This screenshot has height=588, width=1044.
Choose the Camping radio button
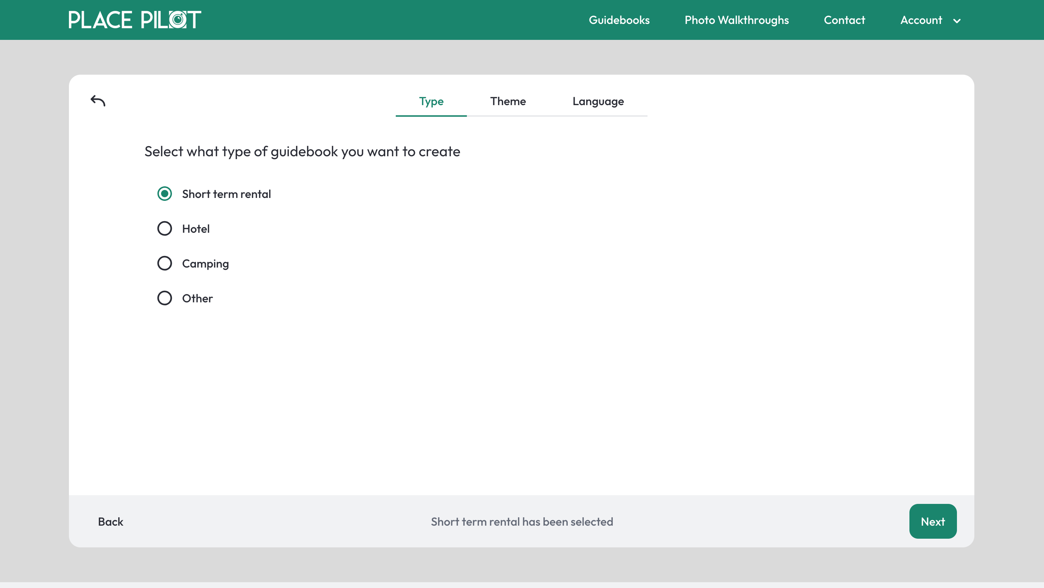[165, 263]
